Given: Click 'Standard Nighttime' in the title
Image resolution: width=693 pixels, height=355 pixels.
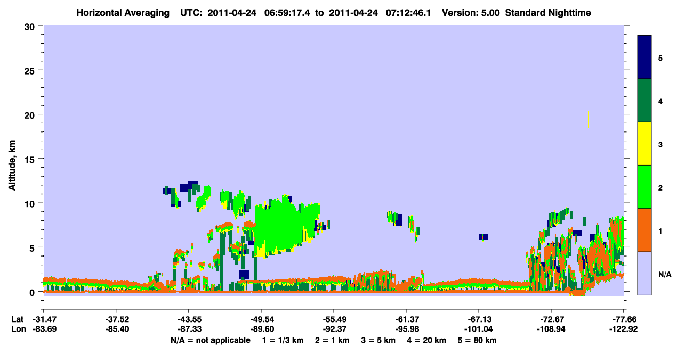Looking at the screenshot, I should click(548, 13).
